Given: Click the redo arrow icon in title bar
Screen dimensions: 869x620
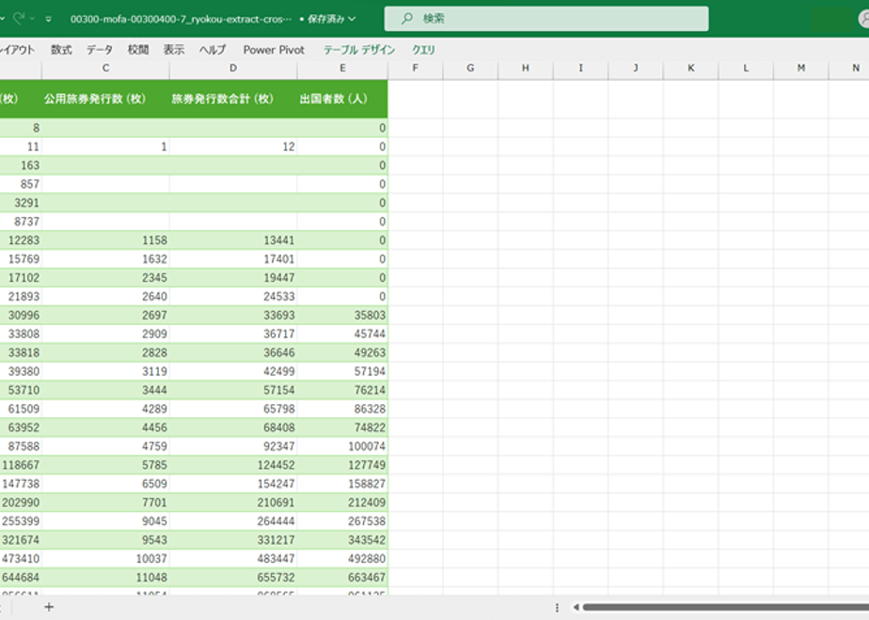Looking at the screenshot, I should [19, 18].
